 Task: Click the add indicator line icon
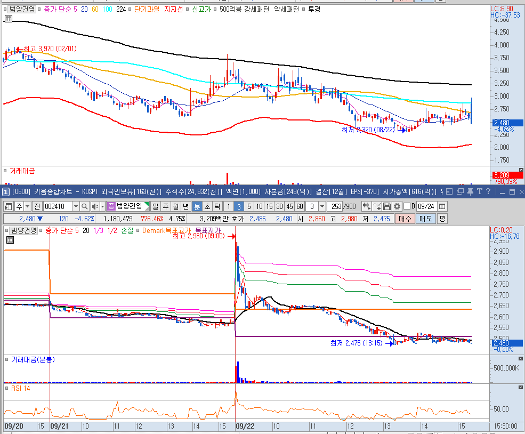(377, 206)
